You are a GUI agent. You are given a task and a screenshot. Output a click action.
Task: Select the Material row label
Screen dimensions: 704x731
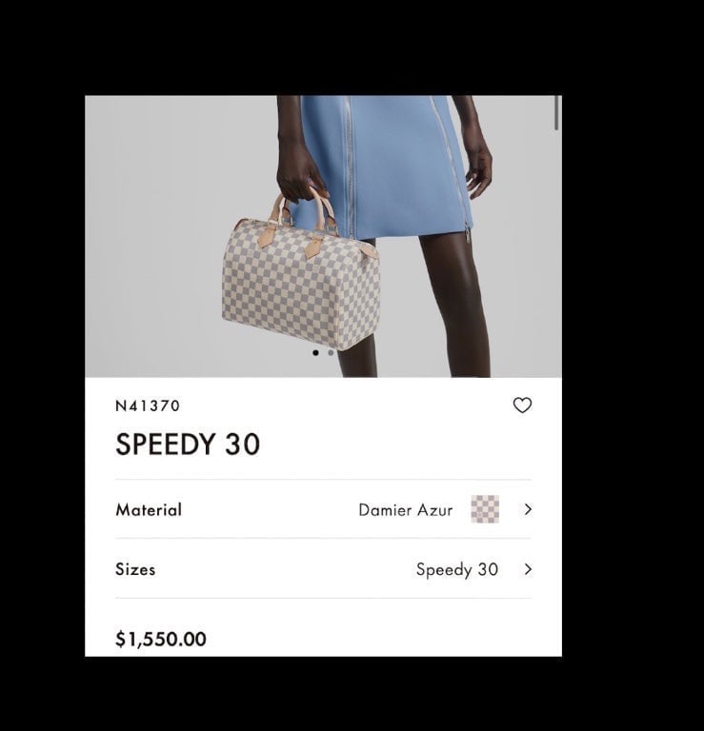(149, 509)
